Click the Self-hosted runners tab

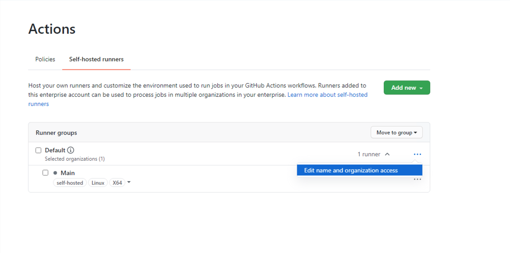[96, 59]
